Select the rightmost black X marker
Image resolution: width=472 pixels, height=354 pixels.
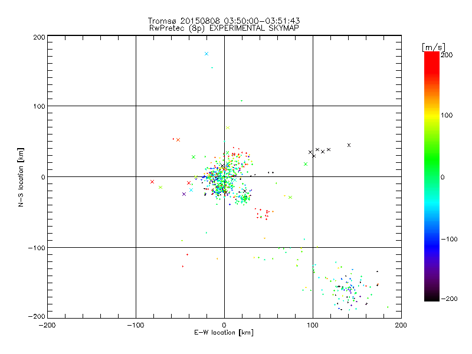349,145
